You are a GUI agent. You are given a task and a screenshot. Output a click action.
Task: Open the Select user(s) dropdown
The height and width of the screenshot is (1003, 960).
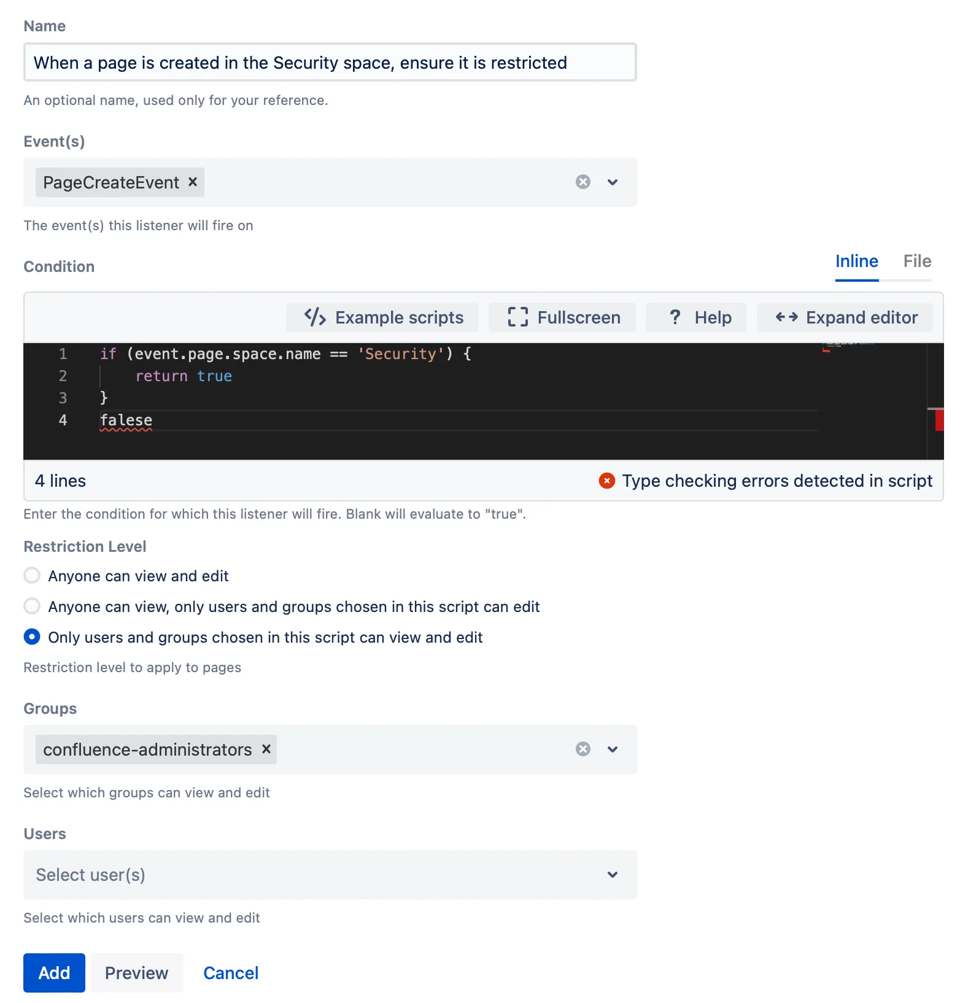click(x=330, y=875)
